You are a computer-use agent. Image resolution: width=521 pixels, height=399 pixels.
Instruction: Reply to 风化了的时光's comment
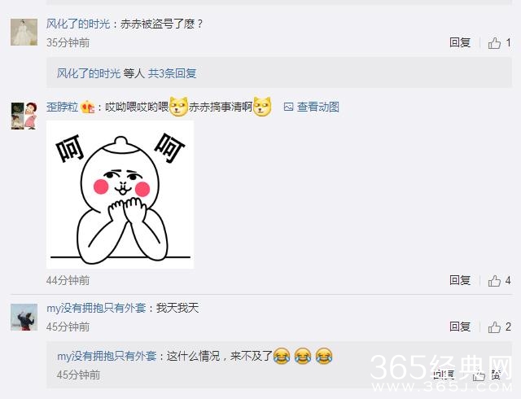[x=460, y=42]
